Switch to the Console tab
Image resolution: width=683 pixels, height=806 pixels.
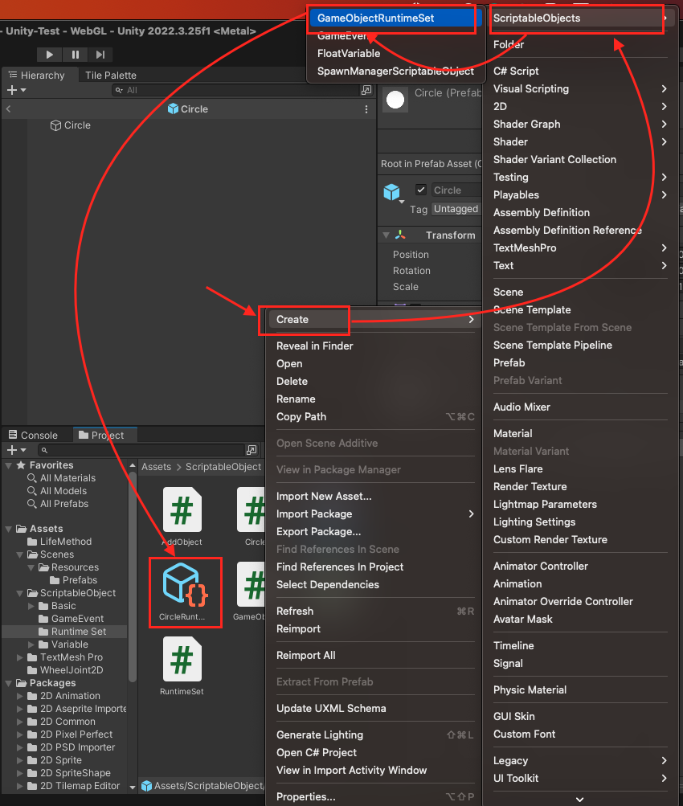(x=34, y=435)
